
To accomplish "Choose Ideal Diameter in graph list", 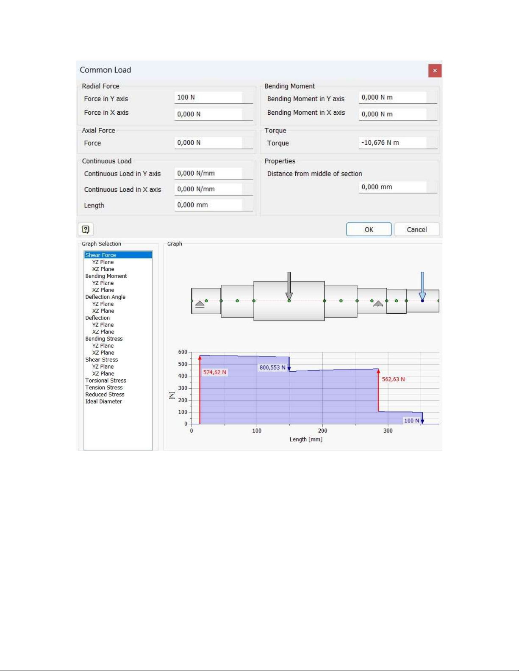I will (x=103, y=402).
